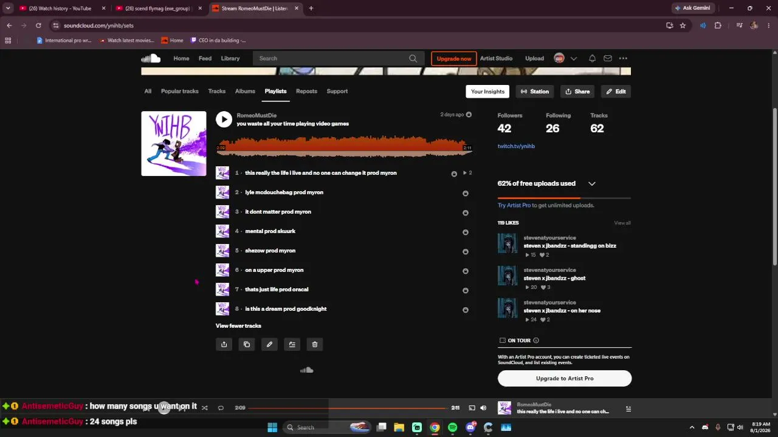Click the install app icon in address bar
This screenshot has height=437, width=778.
click(669, 25)
